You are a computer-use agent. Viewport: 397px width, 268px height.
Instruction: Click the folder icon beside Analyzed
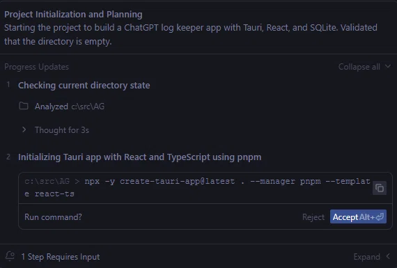tap(24, 106)
